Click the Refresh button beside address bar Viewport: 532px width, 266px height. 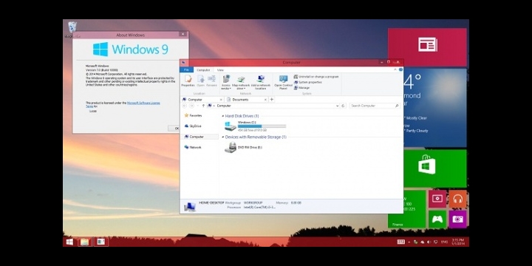pyautogui.click(x=343, y=106)
